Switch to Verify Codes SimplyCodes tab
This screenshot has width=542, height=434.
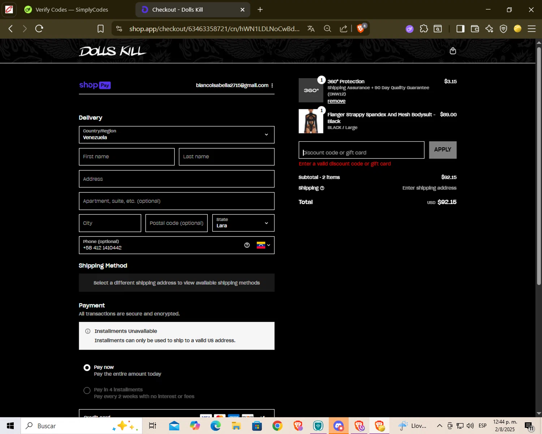click(72, 10)
